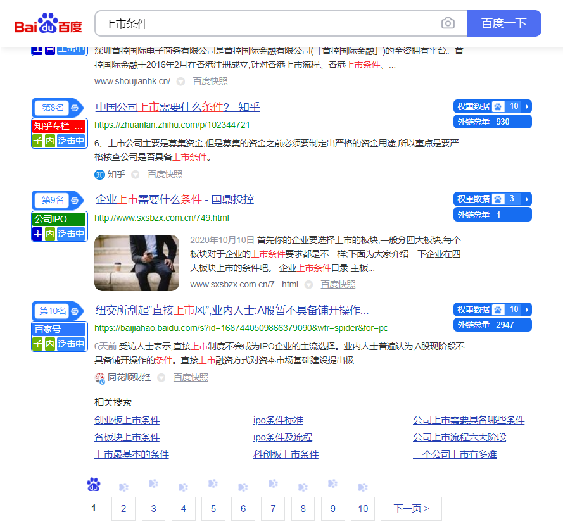The width and height of the screenshot is (563, 531).
Task: Click the swirl icon beside 第9名 badge
Action: tap(75, 200)
